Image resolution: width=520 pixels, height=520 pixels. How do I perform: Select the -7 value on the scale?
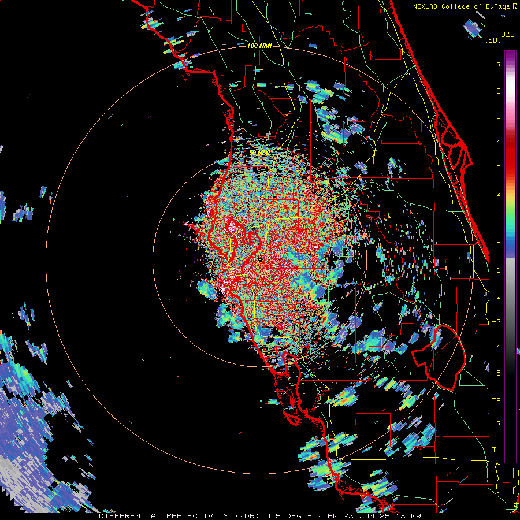(496, 424)
